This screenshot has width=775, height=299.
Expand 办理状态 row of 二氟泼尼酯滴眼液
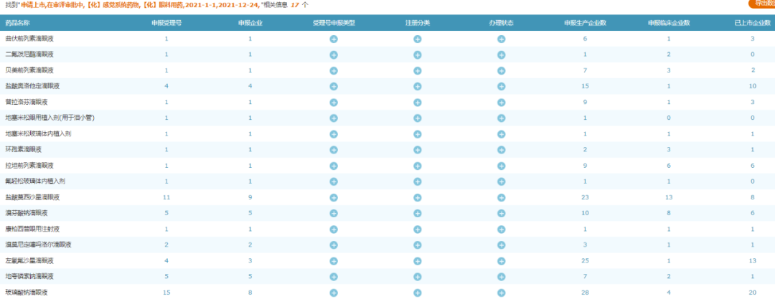click(501, 55)
